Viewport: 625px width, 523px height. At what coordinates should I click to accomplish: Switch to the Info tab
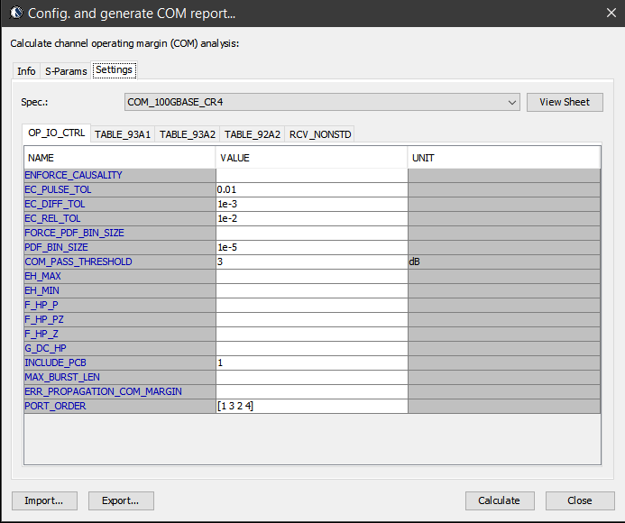click(x=27, y=71)
